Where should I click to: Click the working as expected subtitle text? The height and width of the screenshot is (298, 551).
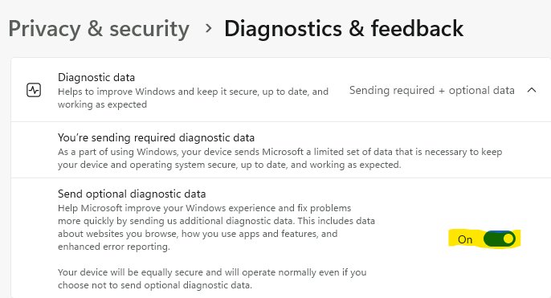(102, 104)
